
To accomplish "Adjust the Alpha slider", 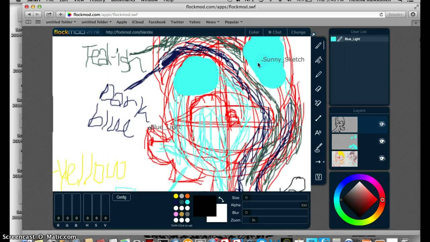I will click(275, 205).
